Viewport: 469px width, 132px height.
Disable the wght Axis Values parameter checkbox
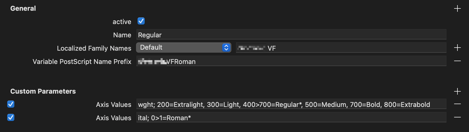[x=11, y=104]
